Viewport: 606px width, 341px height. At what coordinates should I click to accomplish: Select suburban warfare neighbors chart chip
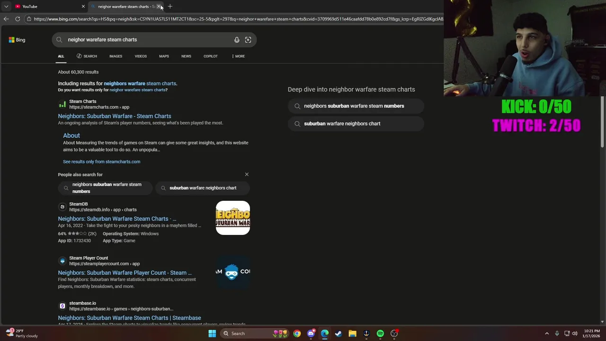point(202,188)
